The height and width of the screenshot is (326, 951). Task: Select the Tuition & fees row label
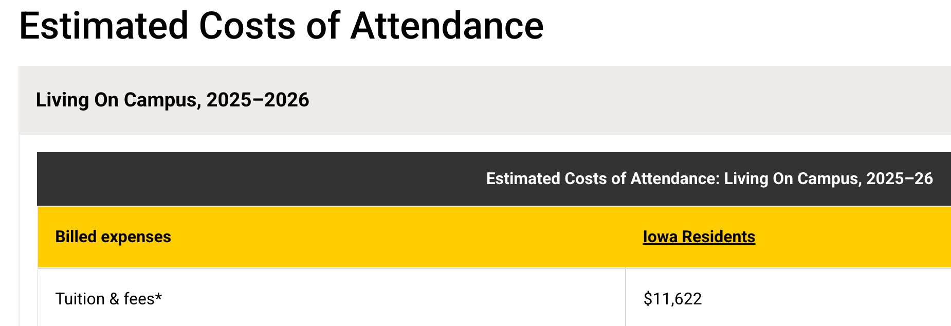point(108,299)
